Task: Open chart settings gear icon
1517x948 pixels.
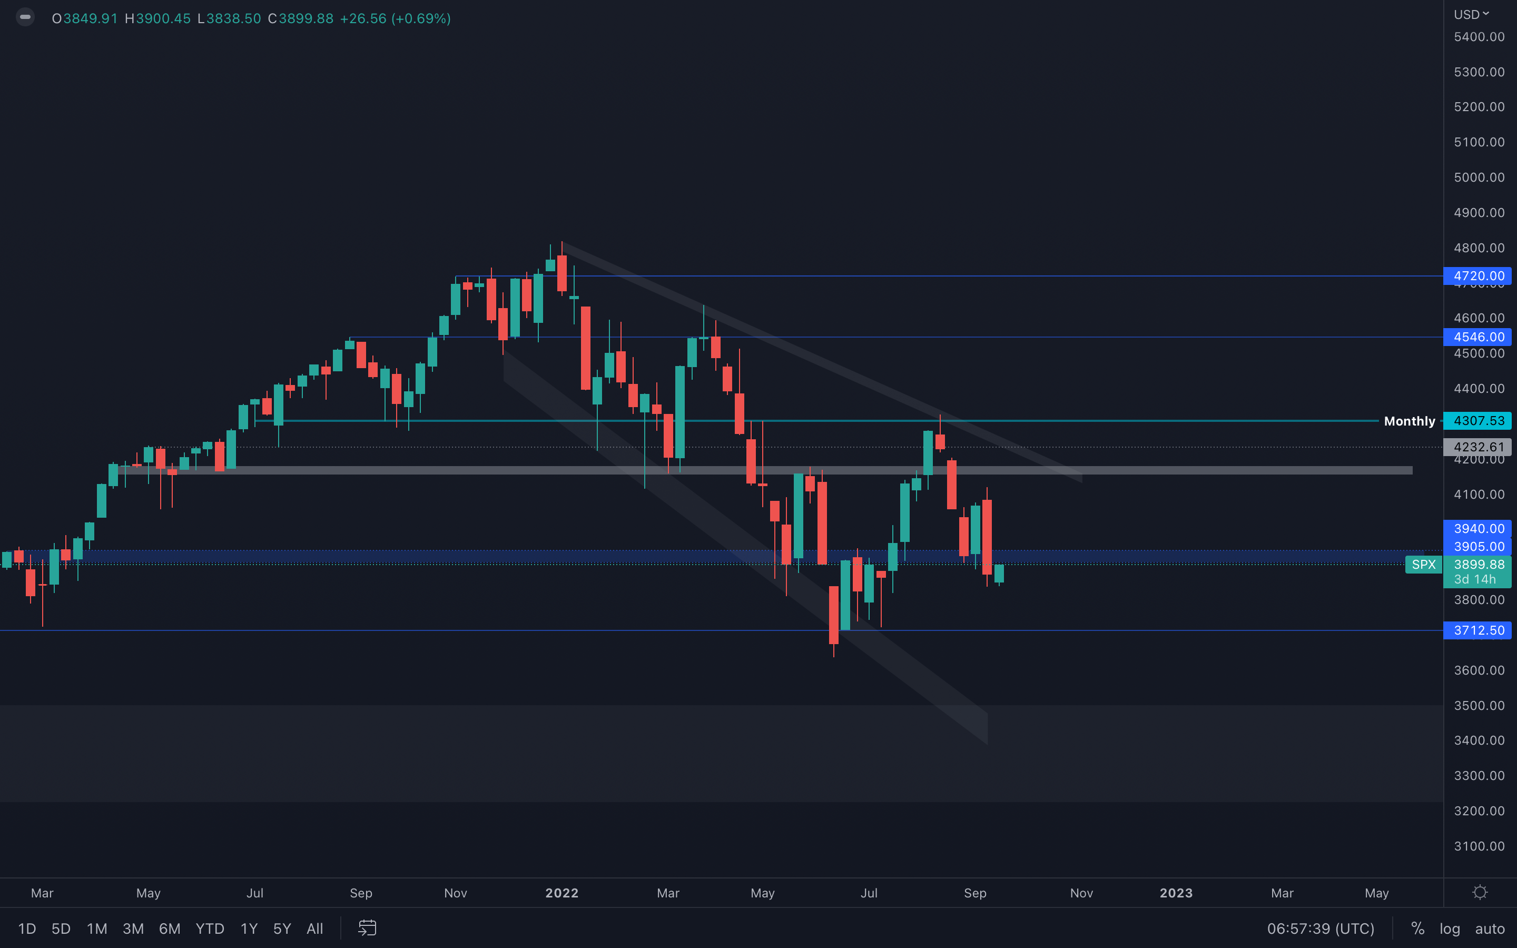Action: pos(1480,892)
